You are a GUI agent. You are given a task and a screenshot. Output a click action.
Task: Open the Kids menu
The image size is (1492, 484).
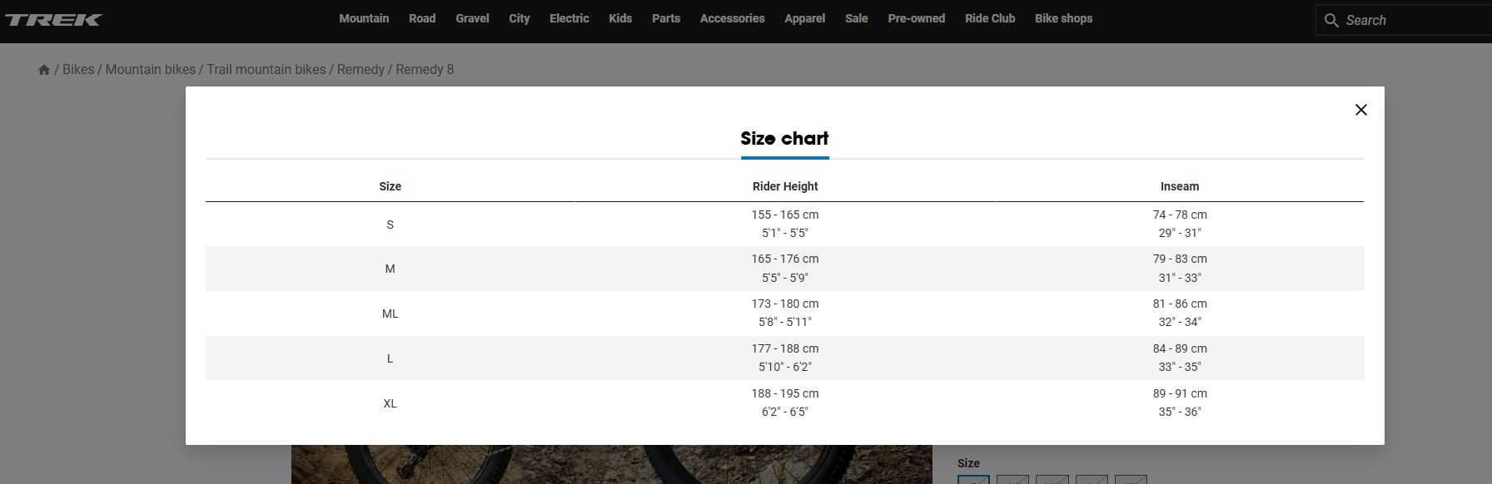[620, 18]
